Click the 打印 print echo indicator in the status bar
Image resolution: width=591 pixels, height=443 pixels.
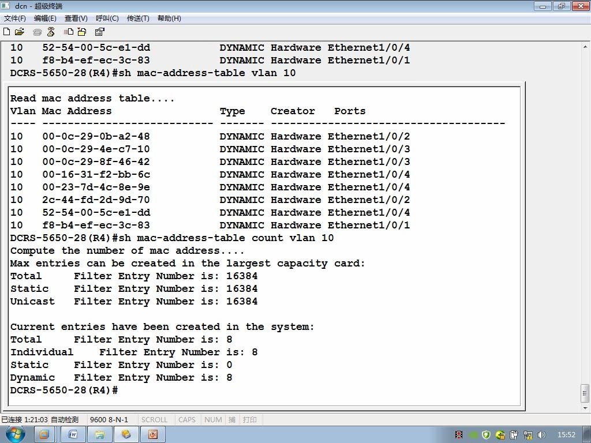[x=249, y=420]
